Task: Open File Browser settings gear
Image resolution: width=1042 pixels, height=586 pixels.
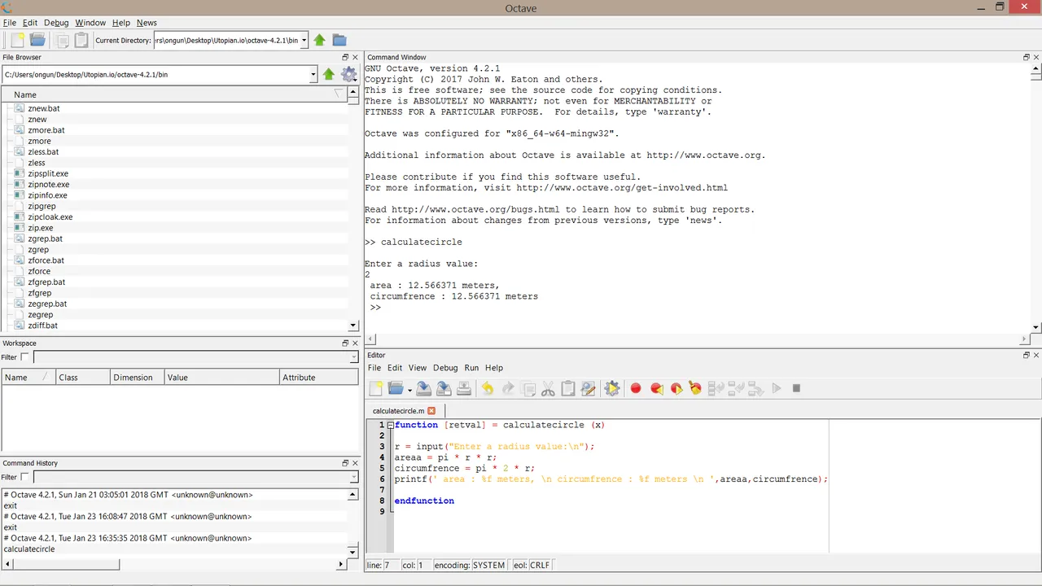Action: (349, 74)
